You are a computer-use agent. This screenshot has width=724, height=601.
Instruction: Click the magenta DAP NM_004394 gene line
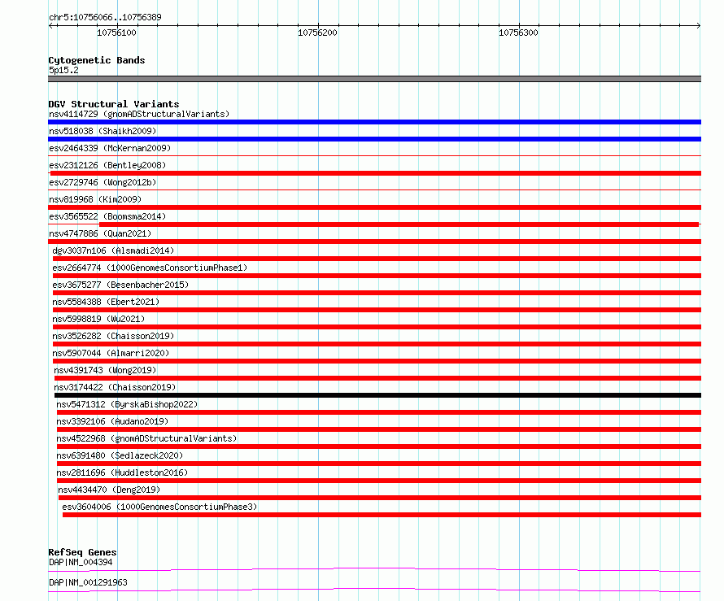(374, 569)
